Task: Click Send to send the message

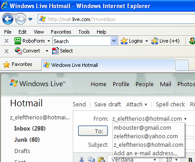Action: point(79,105)
